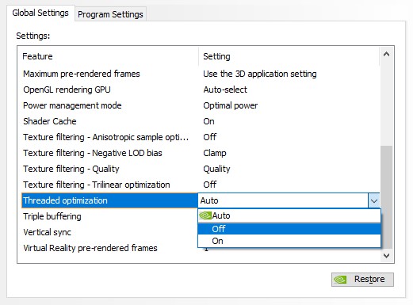Click the NVIDIA icon on Restore button
413x305 pixels.
340,280
